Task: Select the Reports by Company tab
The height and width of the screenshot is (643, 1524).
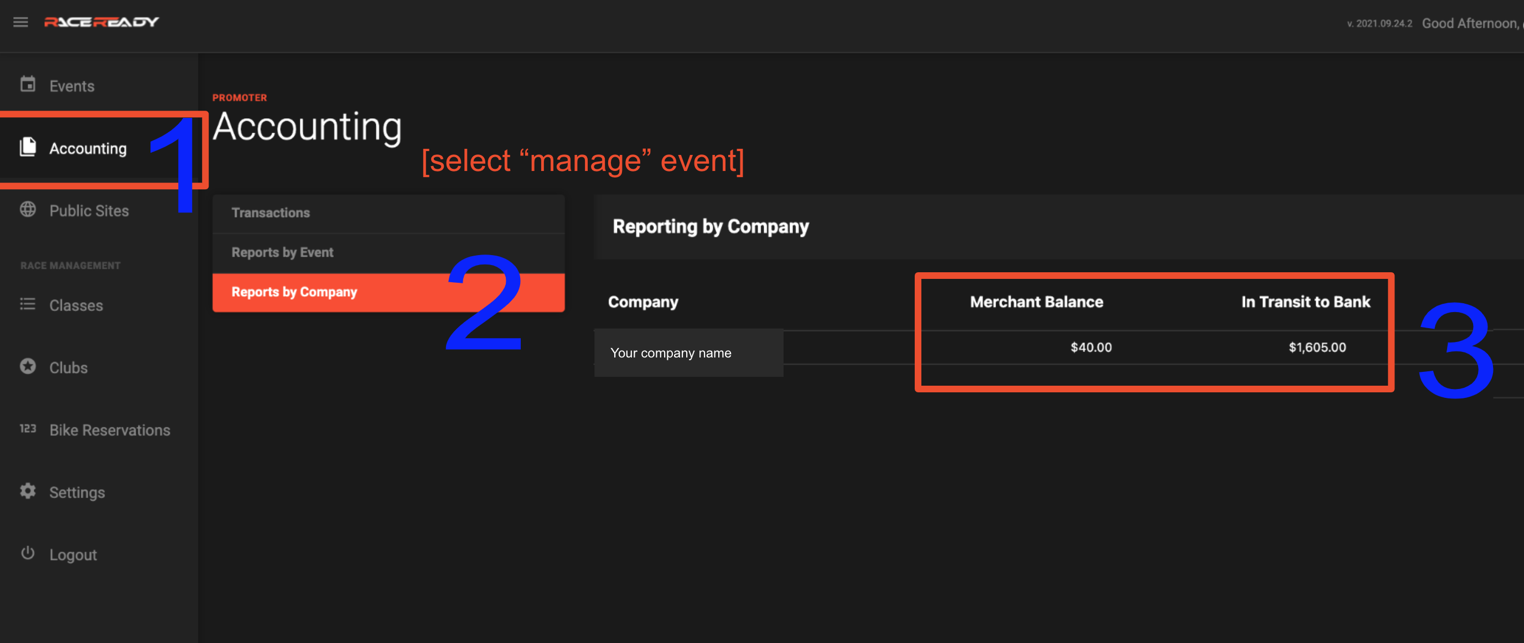Action: click(294, 292)
